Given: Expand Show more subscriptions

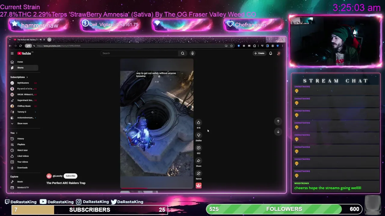Looking at the screenshot, I should point(23,124).
